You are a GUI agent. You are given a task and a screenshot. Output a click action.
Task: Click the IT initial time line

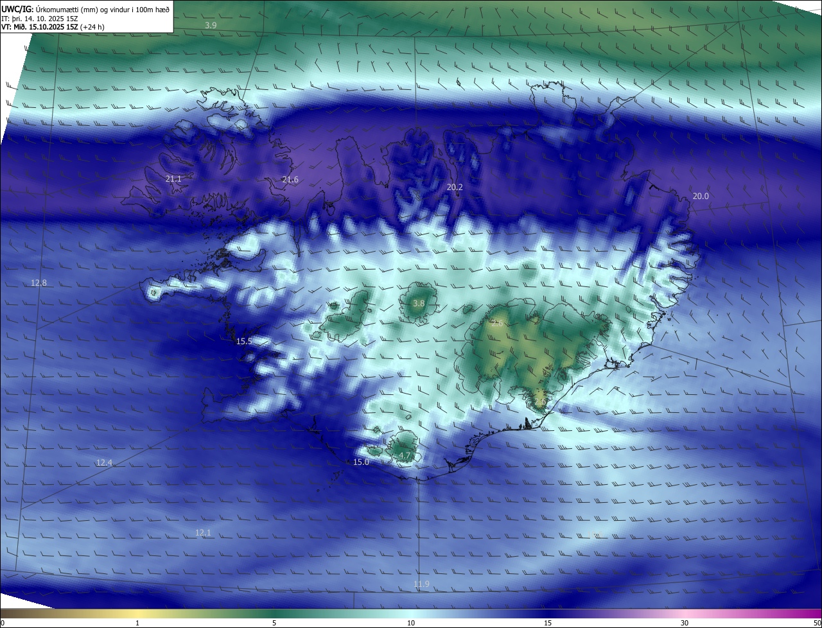pyautogui.click(x=40, y=19)
